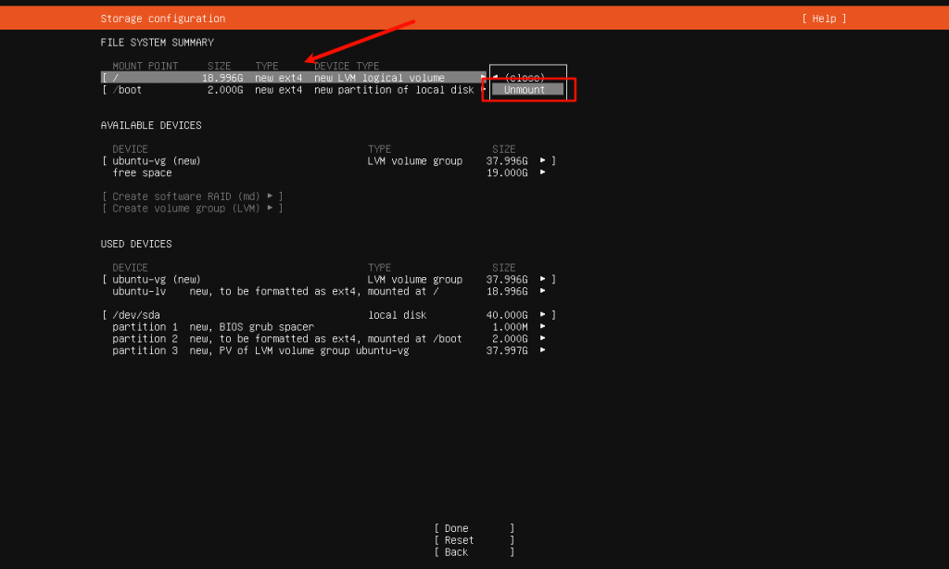Open the /dev/sda local disk arrow
This screenshot has width=949, height=569.
tap(543, 315)
